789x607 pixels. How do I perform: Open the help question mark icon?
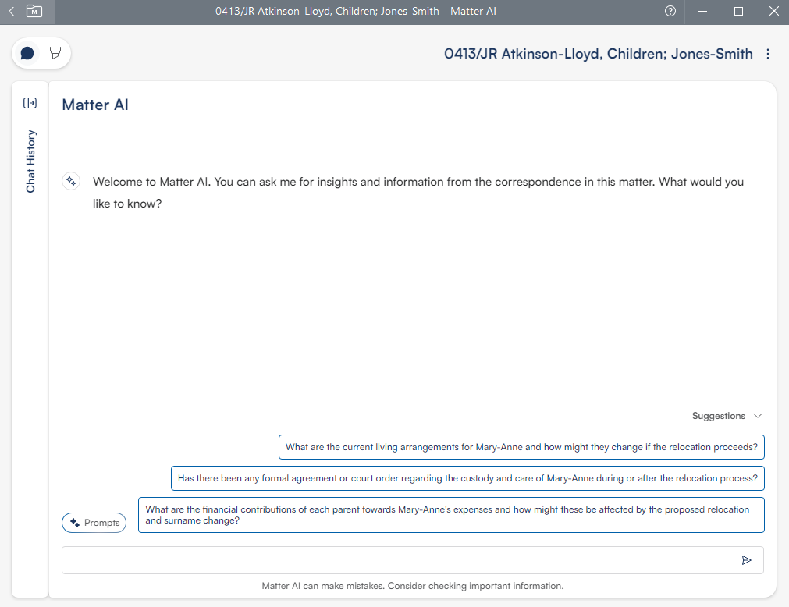(x=670, y=12)
